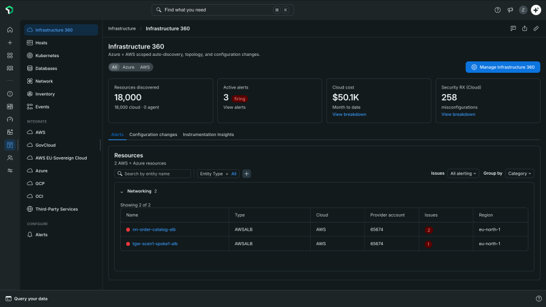Select Infrastructure 360 in the sidebar
546x307 pixels.
point(61,30)
